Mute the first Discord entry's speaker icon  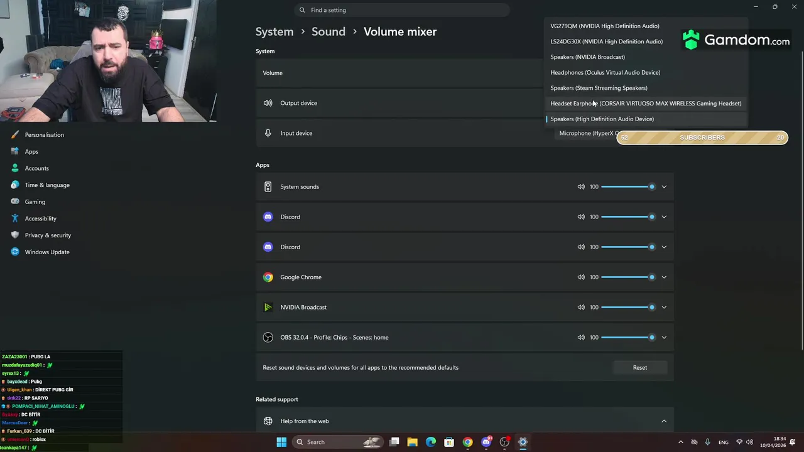pyautogui.click(x=581, y=217)
